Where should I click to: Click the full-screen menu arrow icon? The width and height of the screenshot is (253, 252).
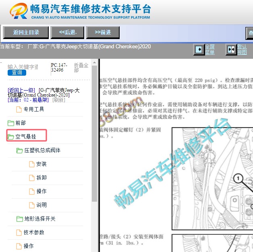tap(199, 50)
